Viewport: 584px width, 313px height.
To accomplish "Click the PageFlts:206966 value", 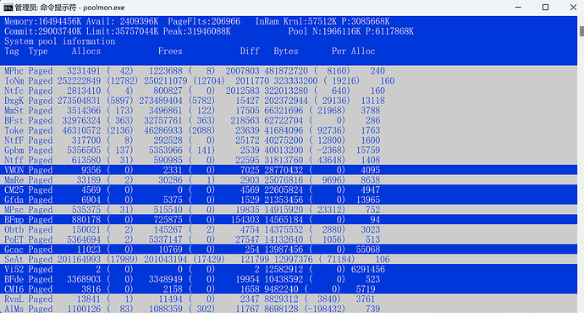I will 204,22.
